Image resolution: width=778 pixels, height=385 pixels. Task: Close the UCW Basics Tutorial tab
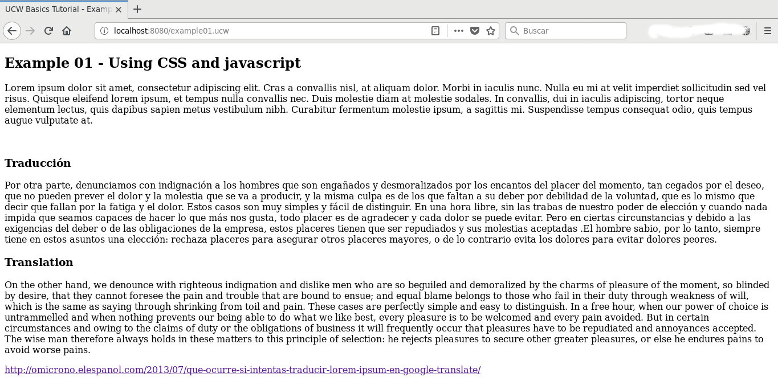pos(119,9)
